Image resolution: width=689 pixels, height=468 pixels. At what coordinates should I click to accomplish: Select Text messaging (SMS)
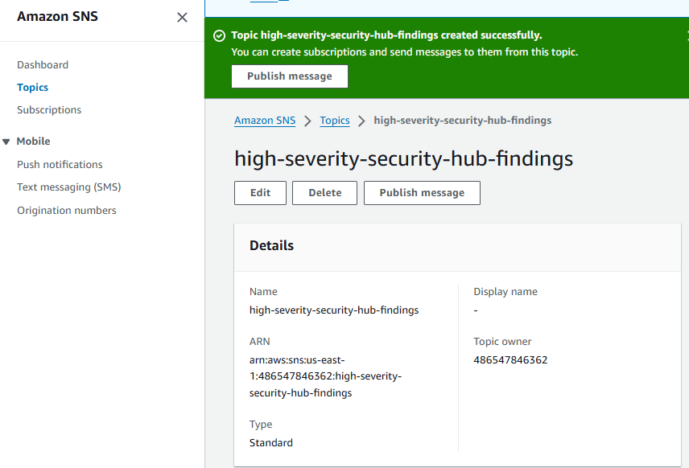click(x=69, y=187)
